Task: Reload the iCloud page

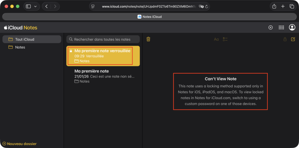Action: [x=207, y=6]
